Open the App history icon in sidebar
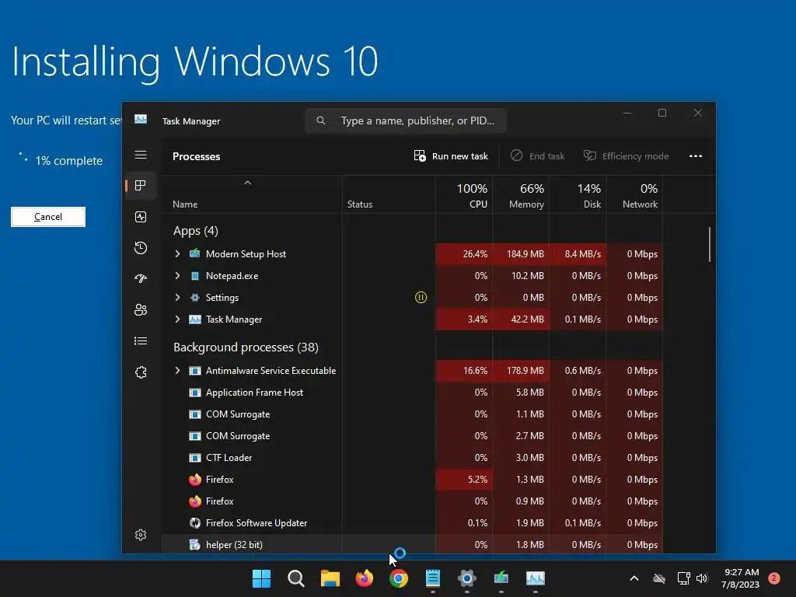The height and width of the screenshot is (597, 796). [141, 248]
